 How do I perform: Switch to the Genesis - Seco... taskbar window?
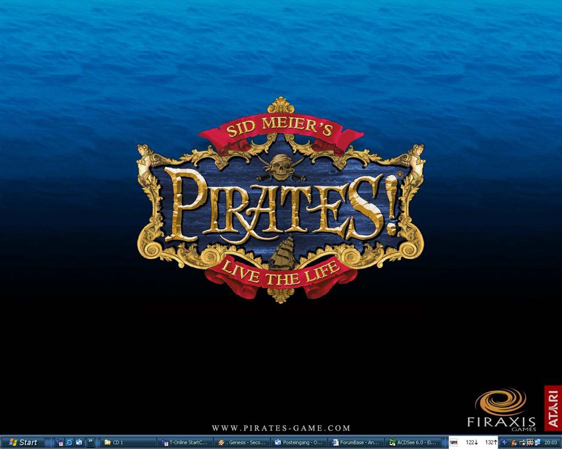point(242,442)
